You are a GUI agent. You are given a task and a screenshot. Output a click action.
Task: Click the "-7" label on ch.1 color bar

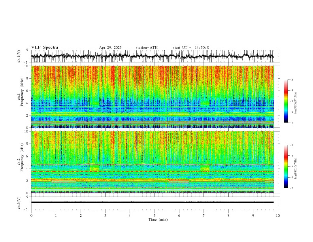[x=292, y=123]
